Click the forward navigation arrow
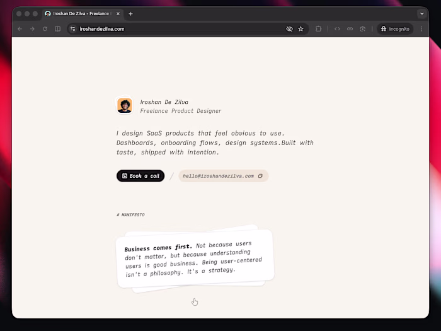 pyautogui.click(x=32, y=29)
